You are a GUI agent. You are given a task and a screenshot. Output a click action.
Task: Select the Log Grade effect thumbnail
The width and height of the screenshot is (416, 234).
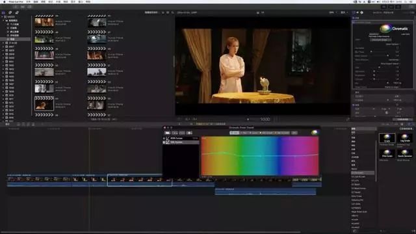(x=405, y=138)
